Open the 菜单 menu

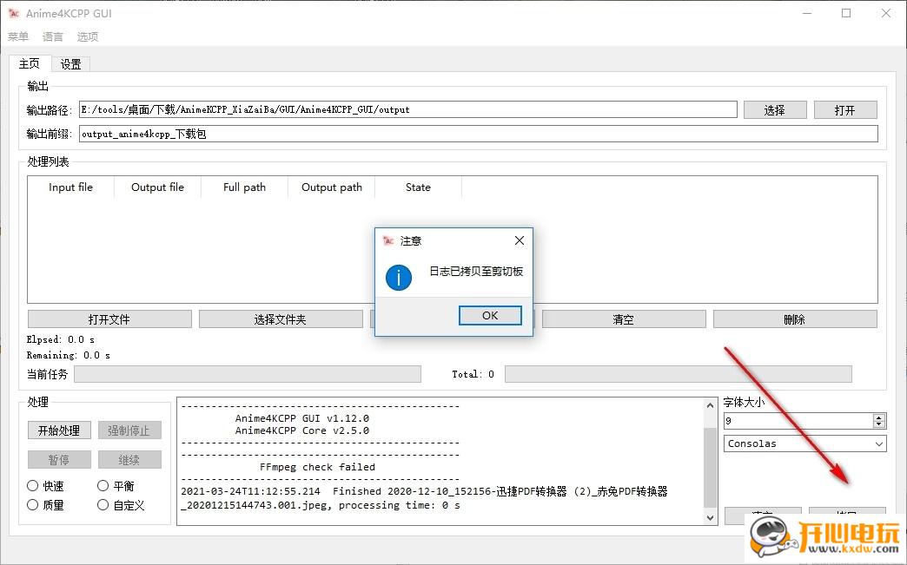click(x=18, y=36)
